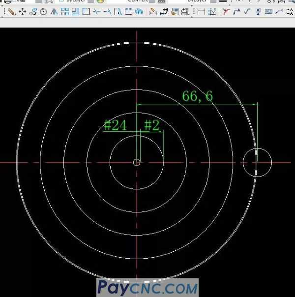Select the 66, 6 dimension text
Screen dimensions: 295x297
(x=198, y=96)
